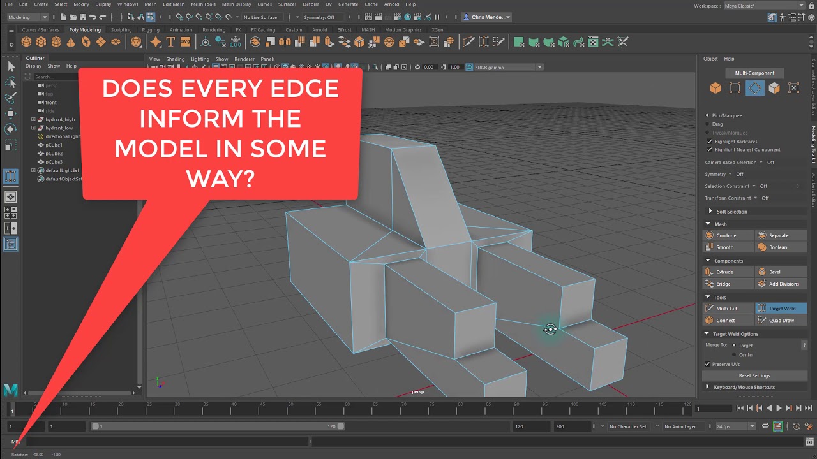Image resolution: width=817 pixels, height=459 pixels.
Task: Click the Multi-Cut shelf icon
Action: point(468,42)
